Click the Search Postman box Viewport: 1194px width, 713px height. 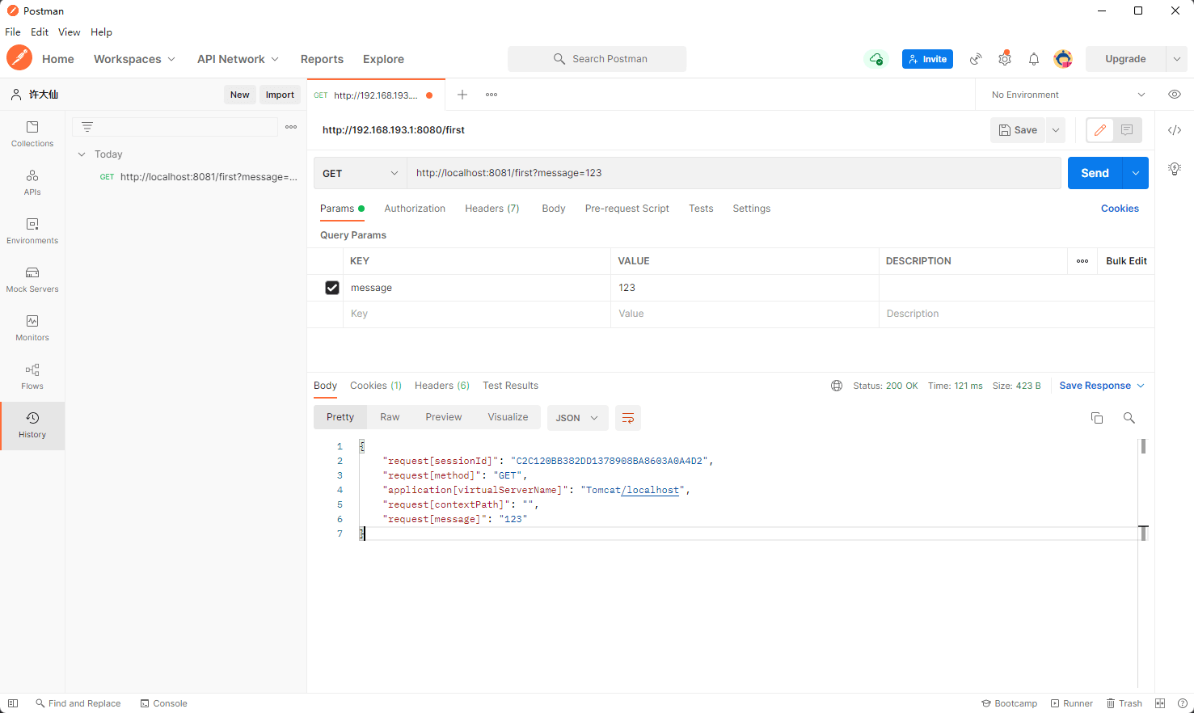(597, 59)
